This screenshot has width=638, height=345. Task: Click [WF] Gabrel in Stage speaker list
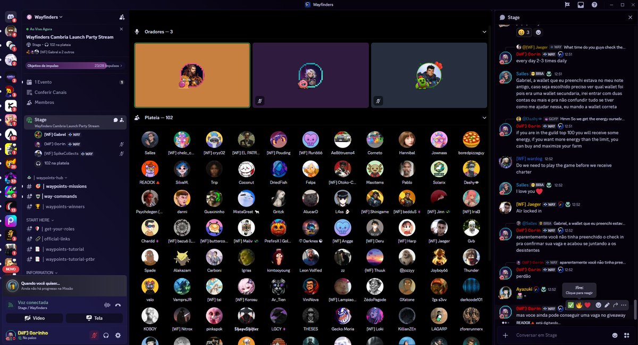[x=80, y=134]
